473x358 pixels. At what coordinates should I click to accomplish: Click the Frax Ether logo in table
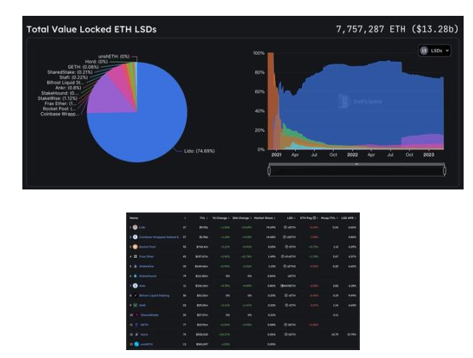tap(135, 256)
